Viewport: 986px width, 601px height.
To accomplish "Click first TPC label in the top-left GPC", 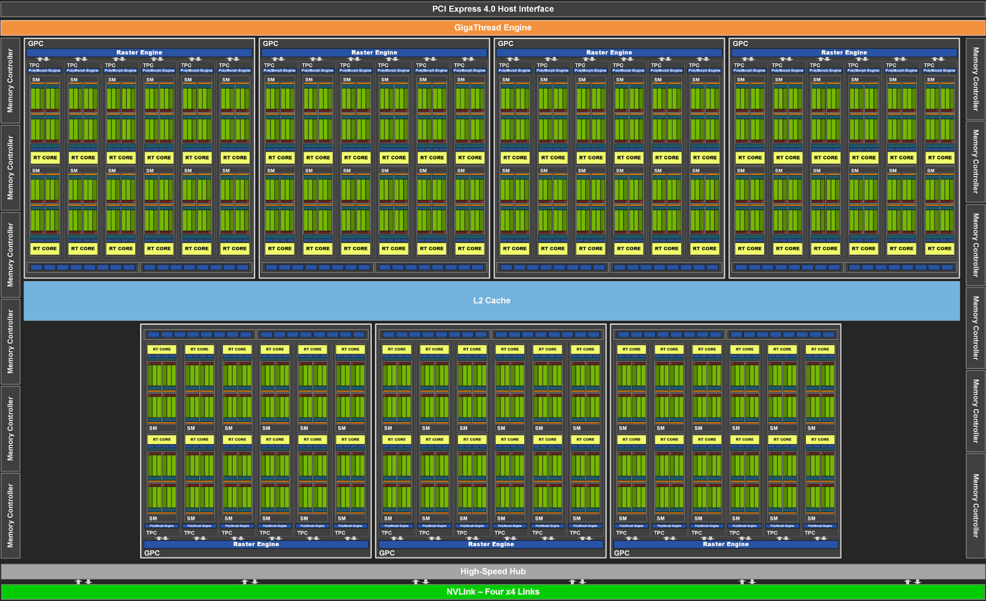I will (34, 65).
